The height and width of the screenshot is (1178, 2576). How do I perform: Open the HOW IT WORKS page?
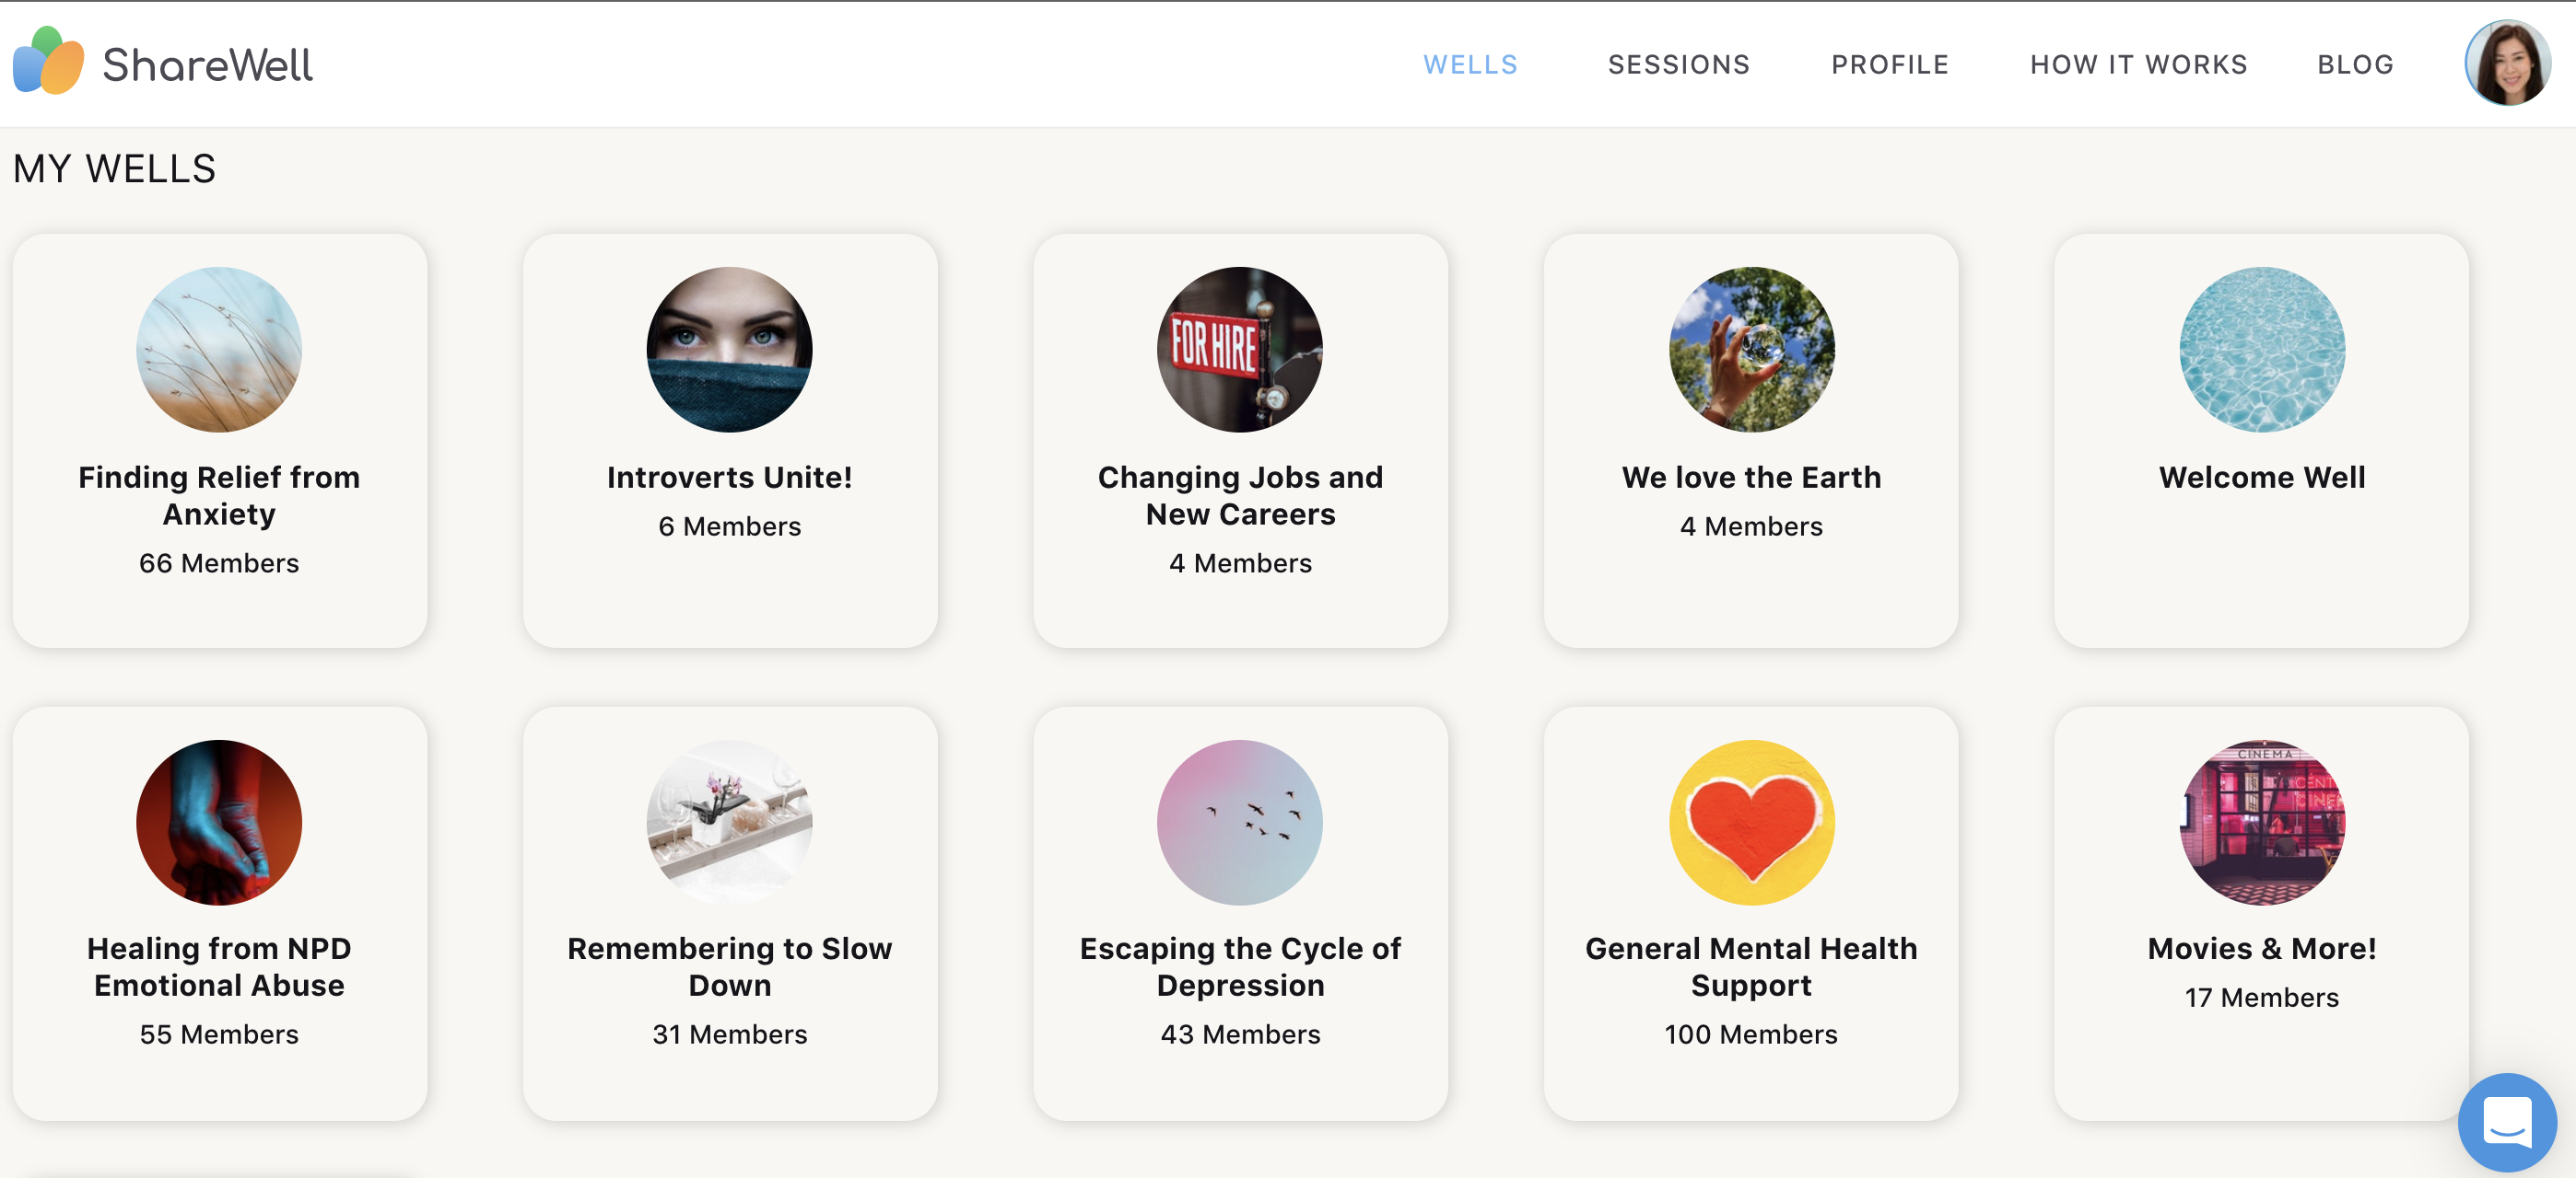click(2138, 65)
